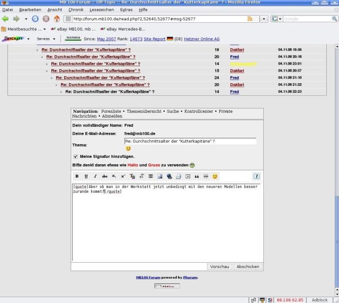Apply underline formatting in the editor
339x303 pixels.
(x=86, y=176)
